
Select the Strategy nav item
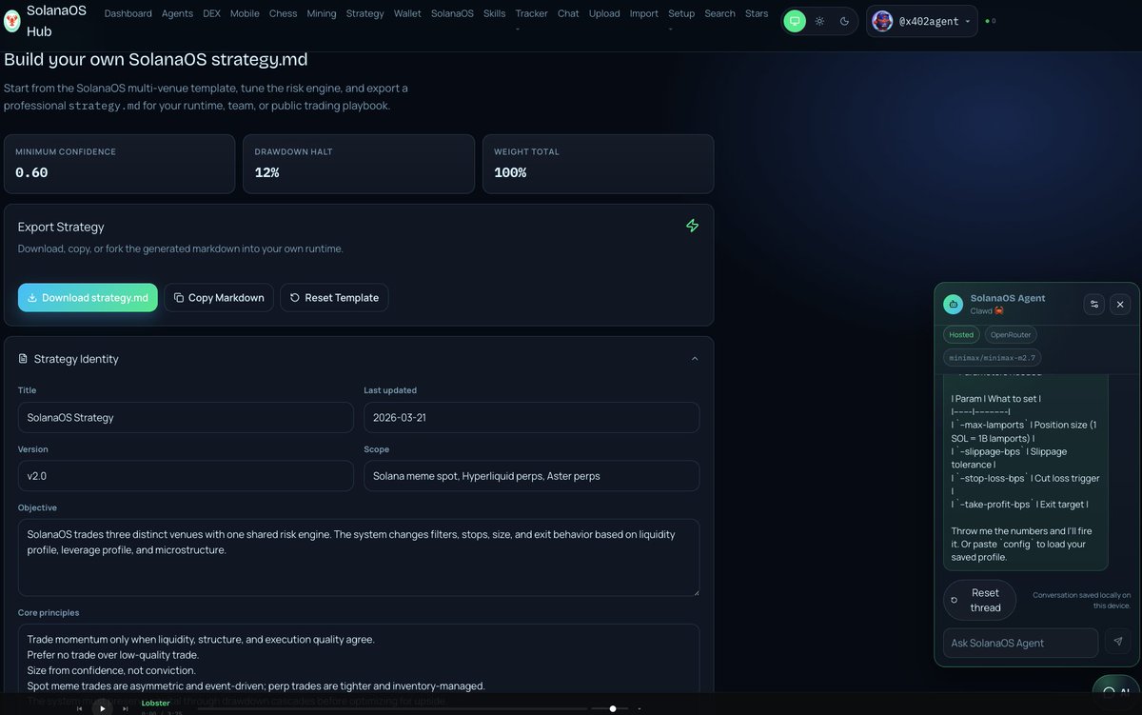pos(364,13)
